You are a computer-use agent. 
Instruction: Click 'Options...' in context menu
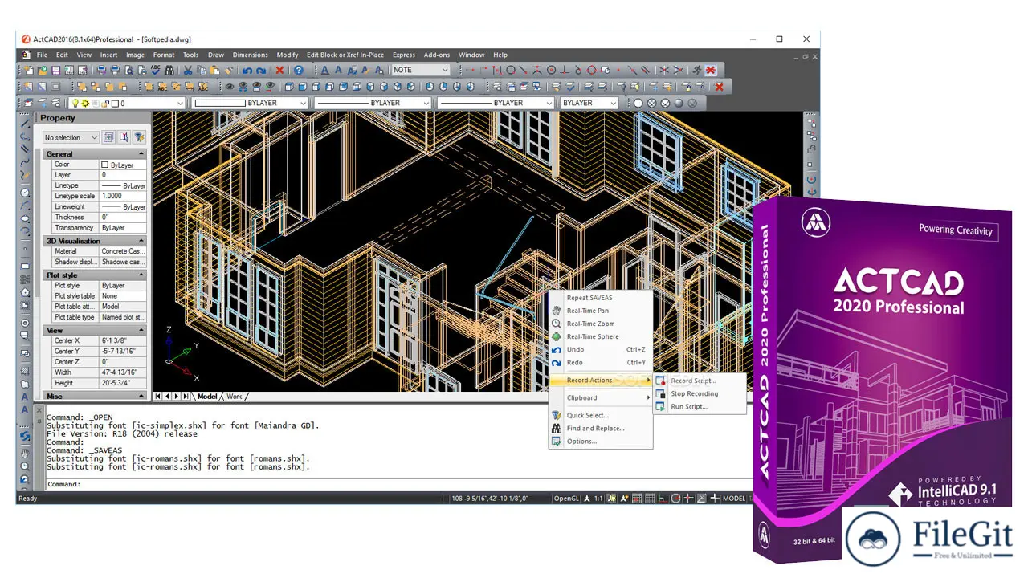tap(601, 441)
